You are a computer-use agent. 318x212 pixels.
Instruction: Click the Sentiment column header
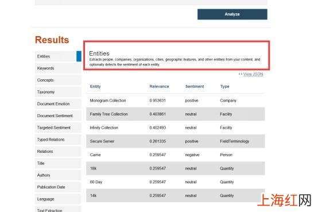(x=195, y=86)
